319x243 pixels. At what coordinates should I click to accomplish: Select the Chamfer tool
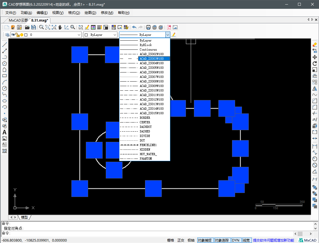tap(315, 101)
